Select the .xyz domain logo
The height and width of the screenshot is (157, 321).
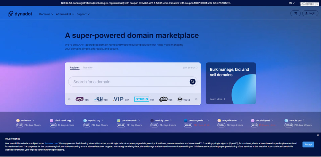[79, 99]
